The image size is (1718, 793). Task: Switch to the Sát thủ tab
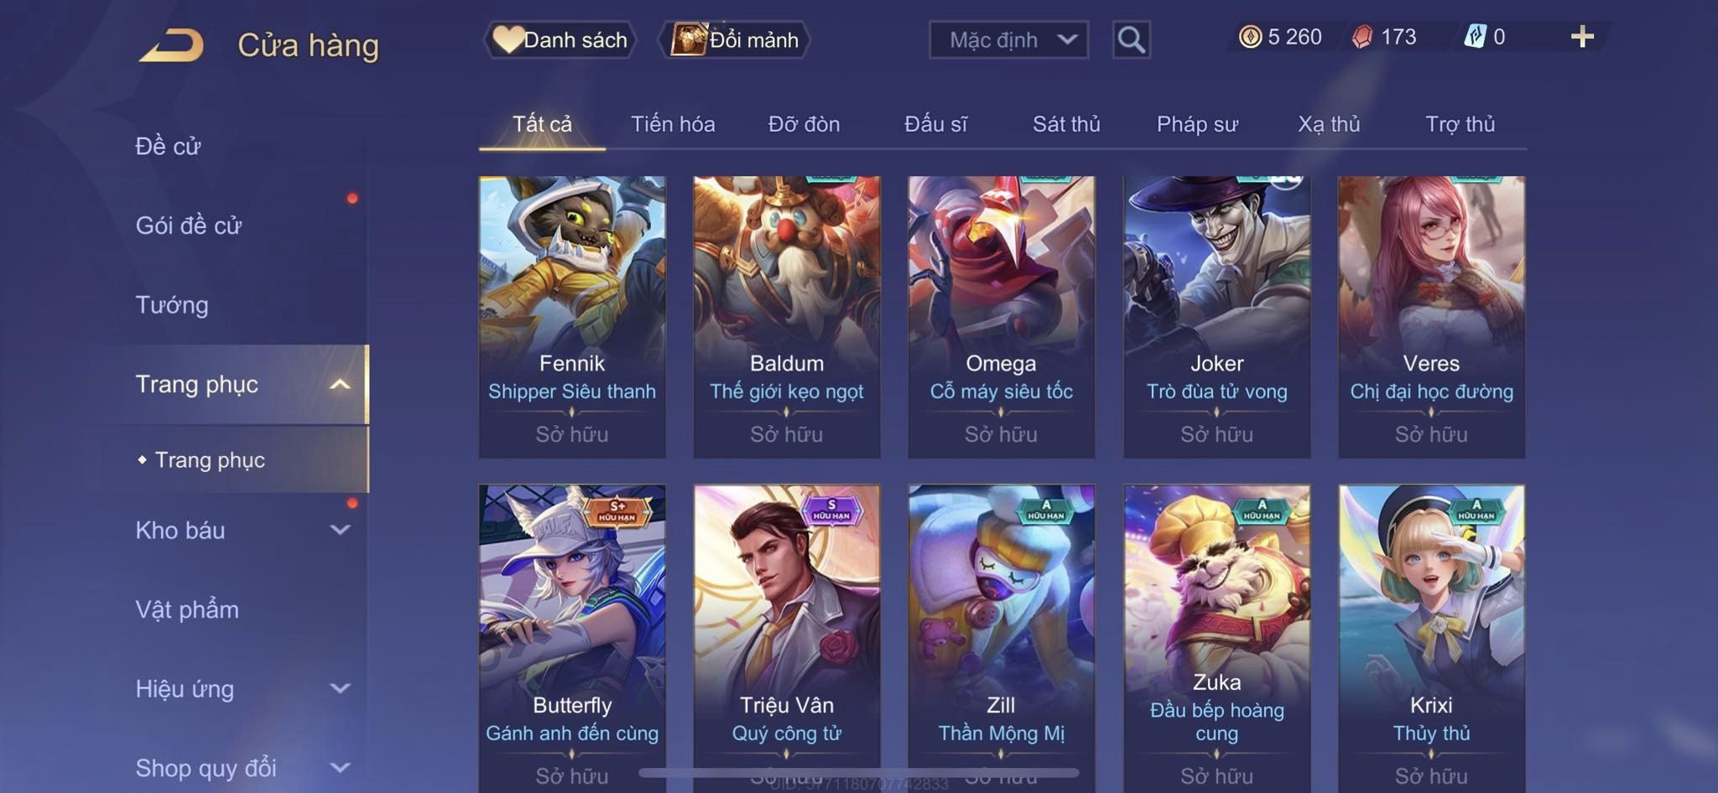1066,124
